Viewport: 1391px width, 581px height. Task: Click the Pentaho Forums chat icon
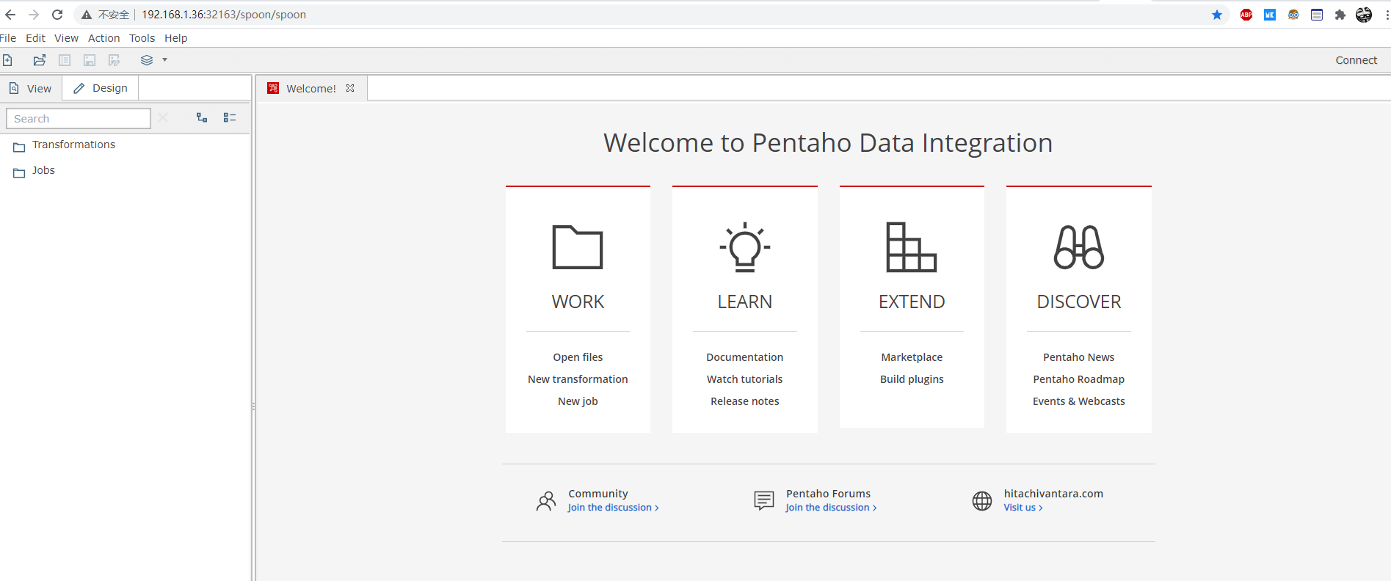(x=764, y=501)
